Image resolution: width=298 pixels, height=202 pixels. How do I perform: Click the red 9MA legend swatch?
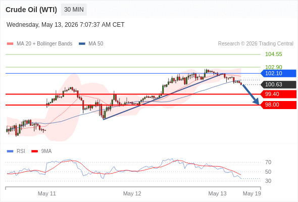click(34, 151)
